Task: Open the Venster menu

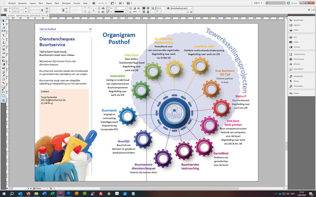Action: tap(77, 3)
